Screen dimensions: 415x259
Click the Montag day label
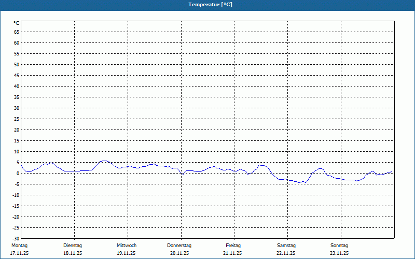(x=19, y=246)
